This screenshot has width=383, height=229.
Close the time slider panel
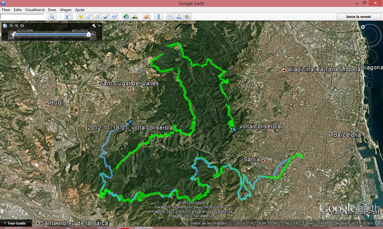(99, 26)
